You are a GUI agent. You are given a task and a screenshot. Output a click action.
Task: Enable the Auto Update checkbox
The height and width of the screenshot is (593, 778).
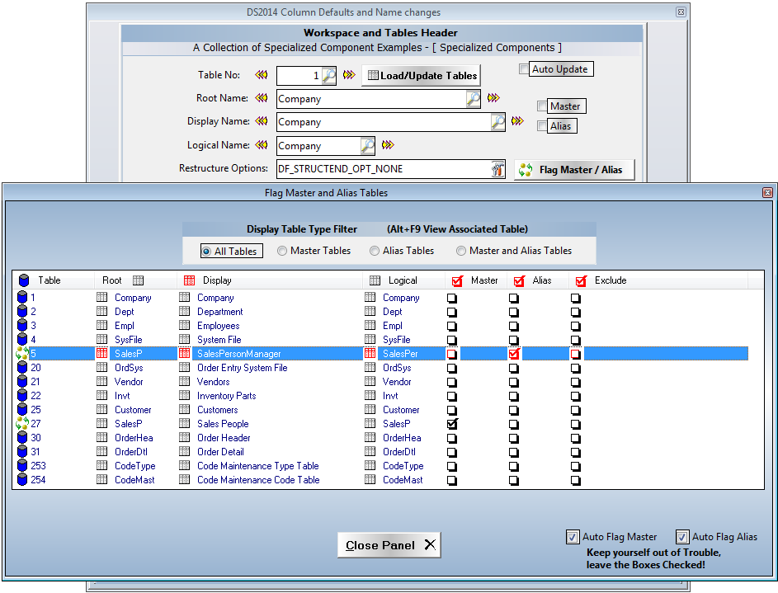(x=524, y=69)
